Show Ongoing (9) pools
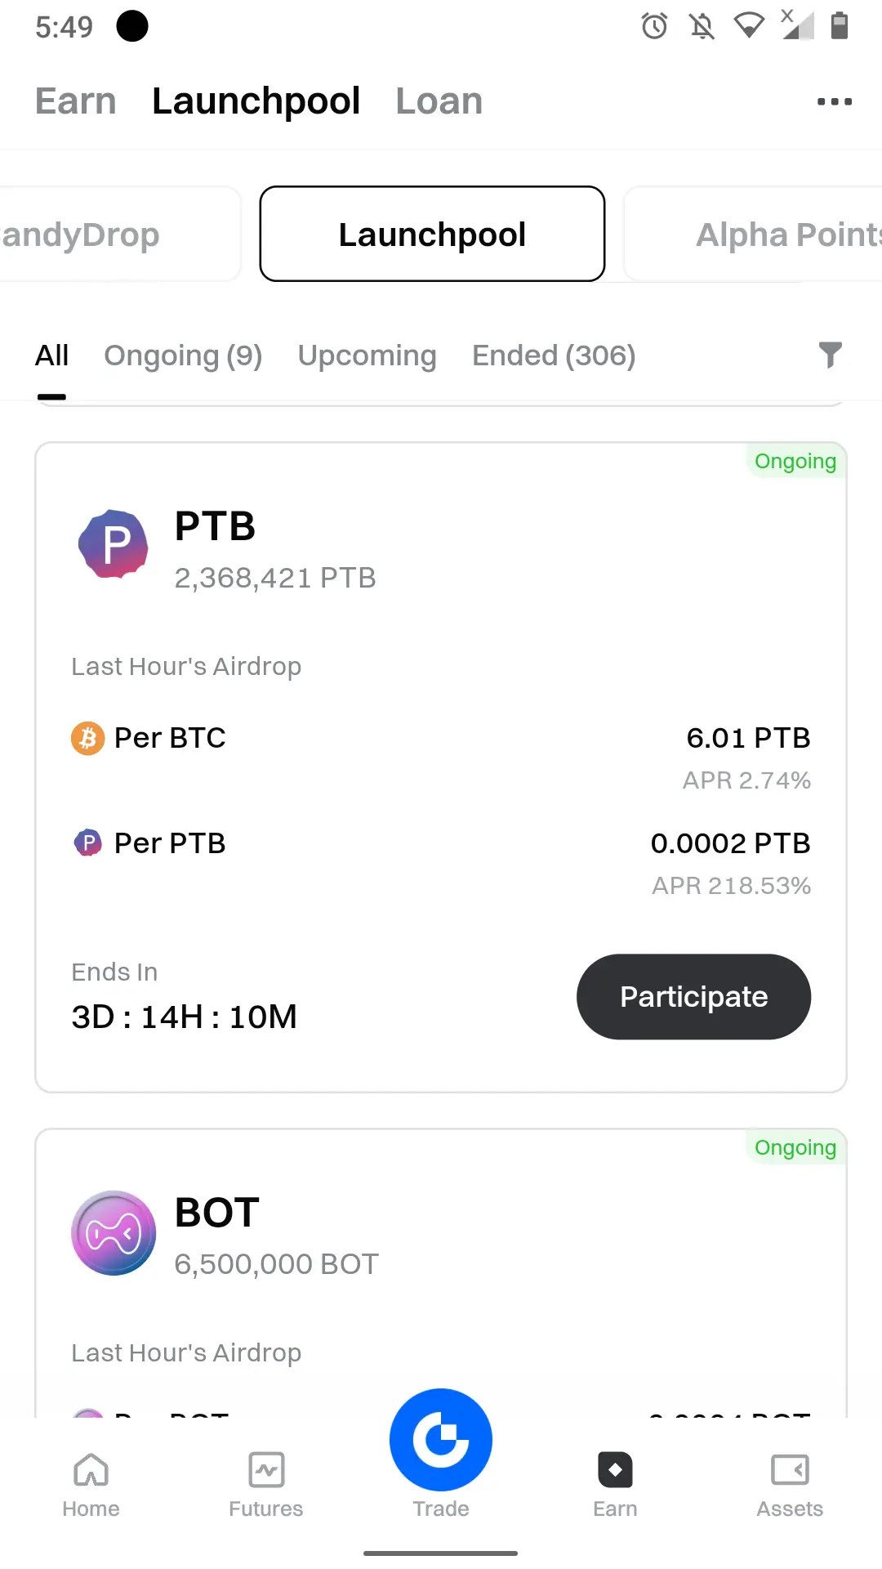The height and width of the screenshot is (1569, 882). click(183, 355)
